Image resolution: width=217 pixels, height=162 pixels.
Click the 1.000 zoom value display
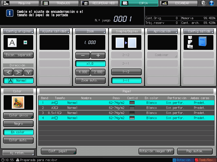90,42
